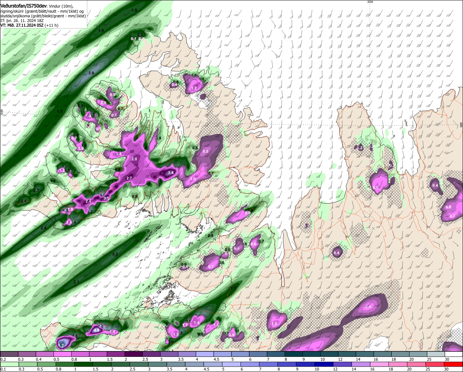Click the 3.9 precipitation value on the map
Viewport: 463px width, 372px height.
pyautogui.click(x=91, y=73)
